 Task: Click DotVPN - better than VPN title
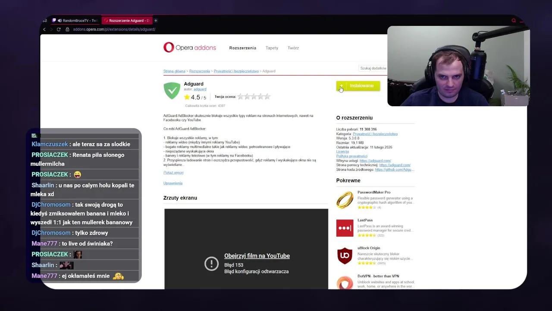379,276
